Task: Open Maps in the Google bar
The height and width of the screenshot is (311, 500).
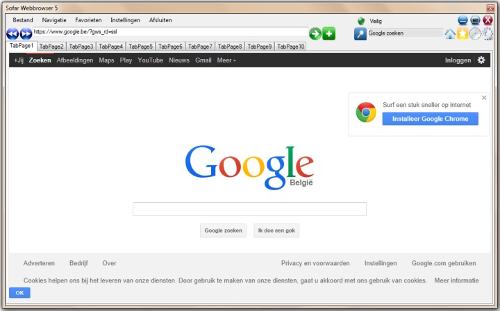Action: (106, 60)
